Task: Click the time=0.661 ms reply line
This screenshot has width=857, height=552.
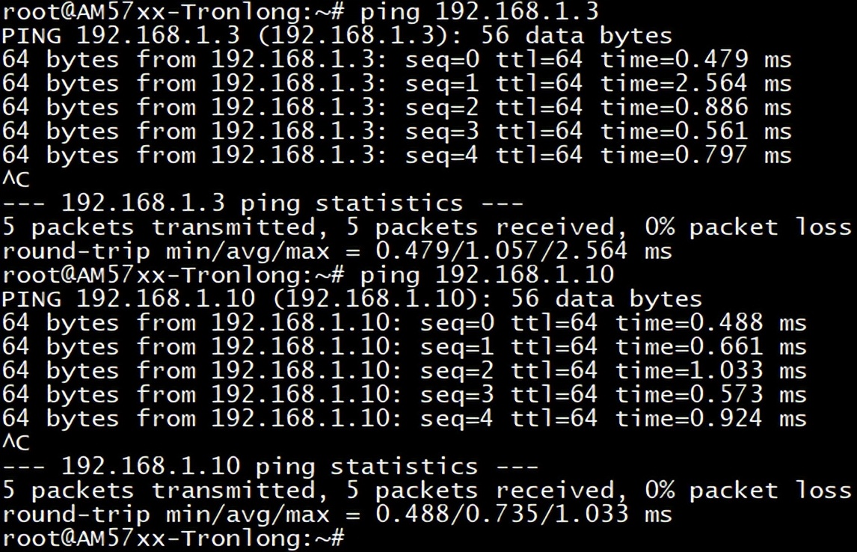Action: (x=404, y=346)
